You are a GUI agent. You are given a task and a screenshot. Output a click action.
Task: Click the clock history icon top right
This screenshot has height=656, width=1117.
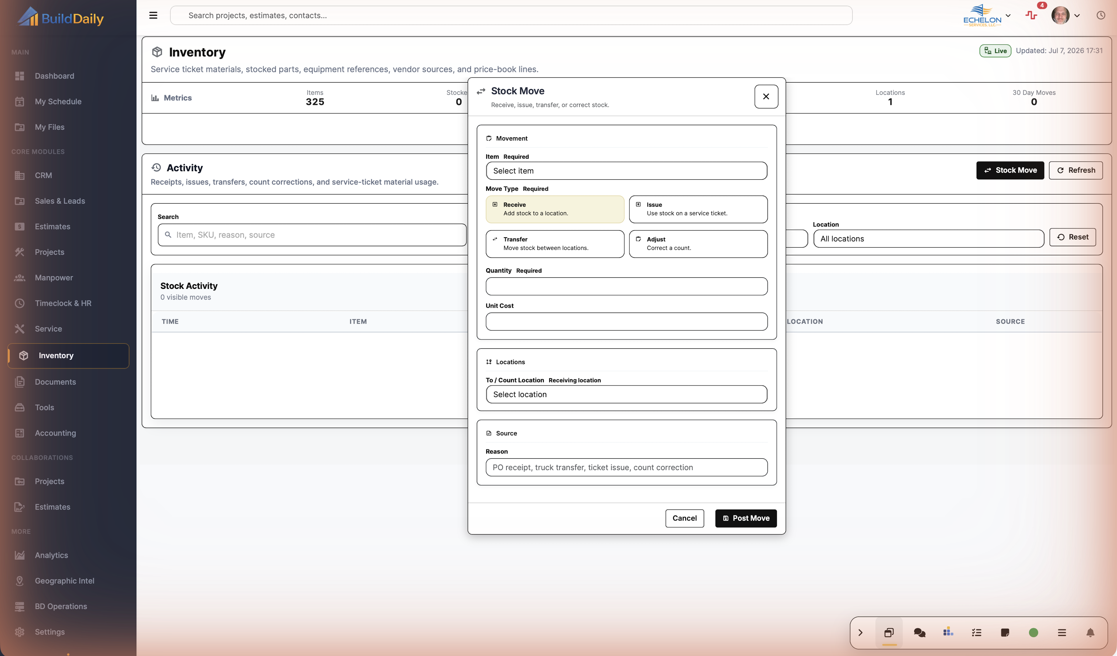coord(1101,15)
